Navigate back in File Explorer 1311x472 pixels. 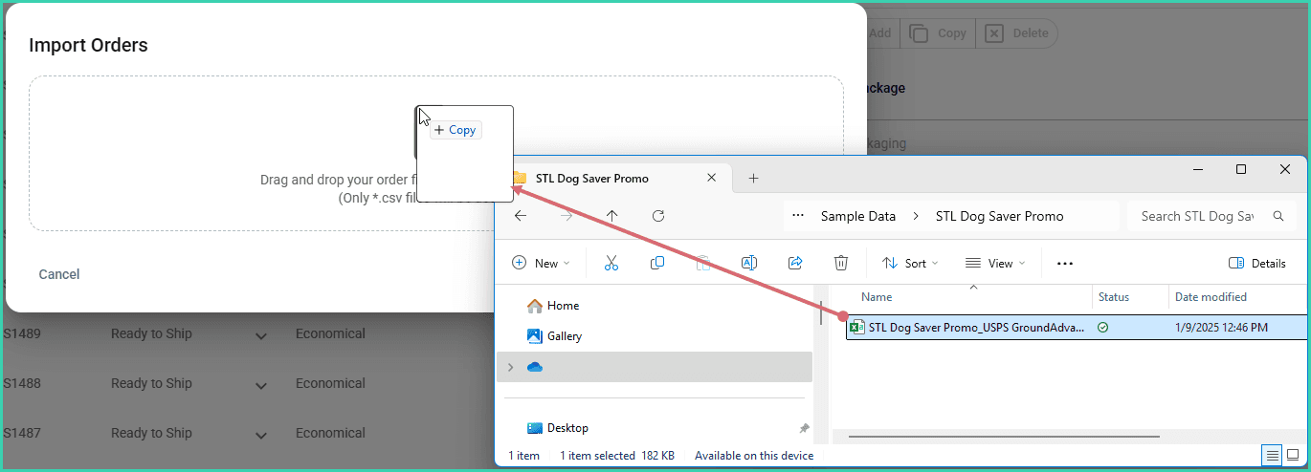click(x=521, y=216)
